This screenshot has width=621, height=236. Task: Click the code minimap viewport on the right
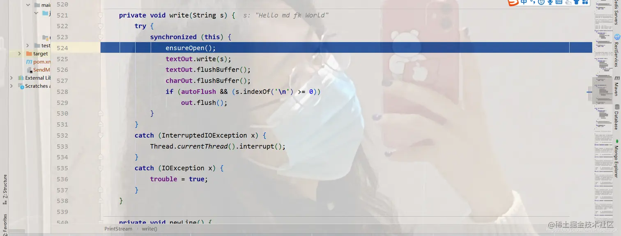click(602, 90)
